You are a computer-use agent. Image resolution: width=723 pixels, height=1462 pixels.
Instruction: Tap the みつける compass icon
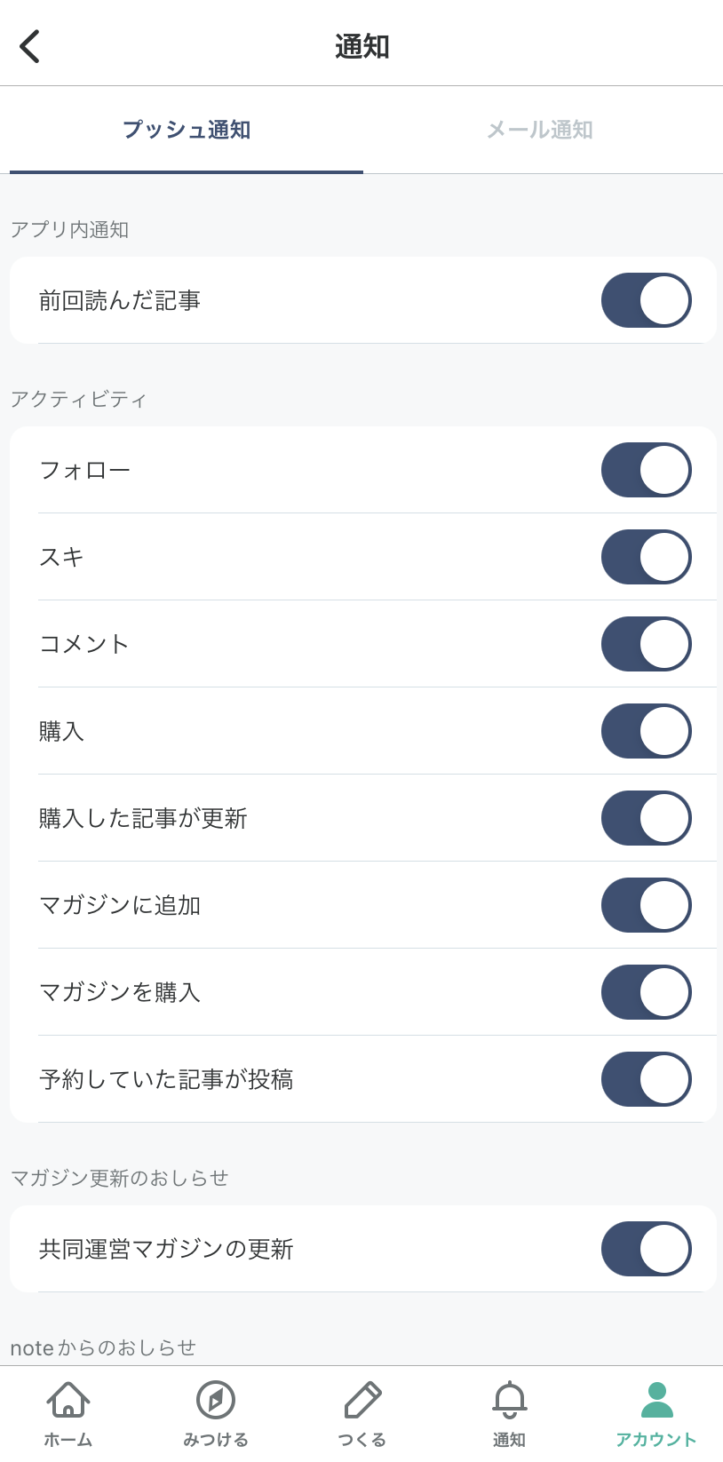215,1400
